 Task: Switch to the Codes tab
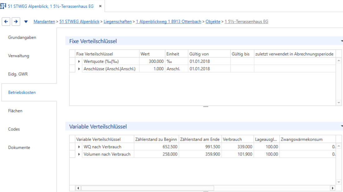[x=14, y=129]
